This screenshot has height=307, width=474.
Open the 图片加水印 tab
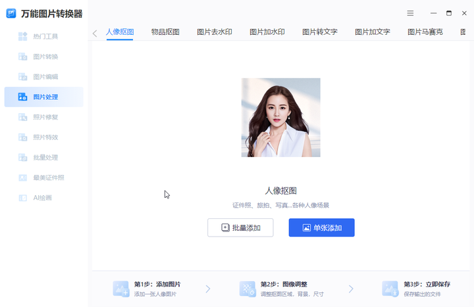(x=267, y=32)
